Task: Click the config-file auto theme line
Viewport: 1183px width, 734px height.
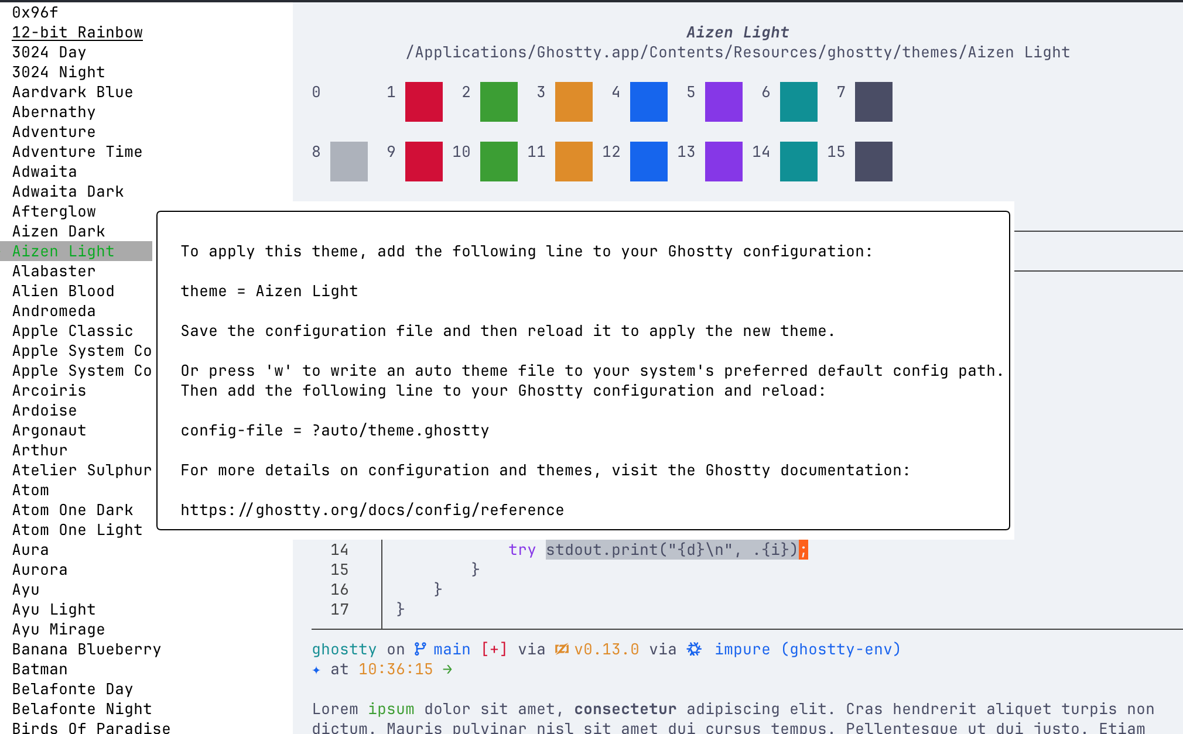Action: [x=334, y=430]
